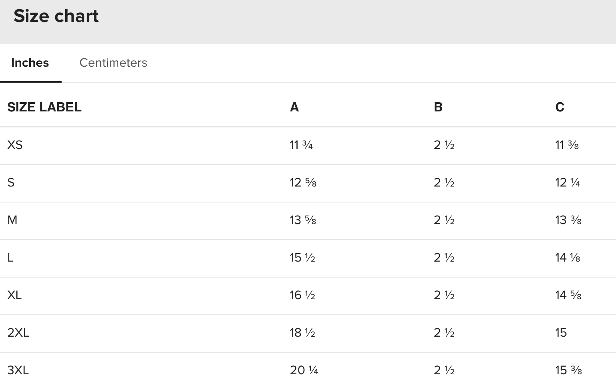
Task: Click the 20 ¼ value for 3XL
Action: [x=304, y=370]
